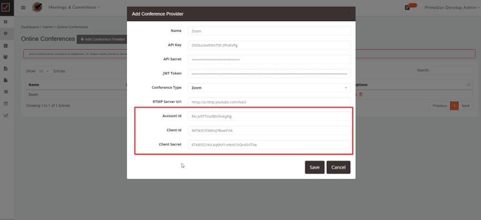Sort the table by Name column header
Image resolution: width=481 pixels, height=220 pixels.
coord(77,85)
